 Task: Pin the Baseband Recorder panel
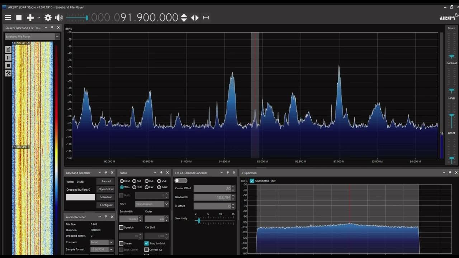tap(106, 173)
